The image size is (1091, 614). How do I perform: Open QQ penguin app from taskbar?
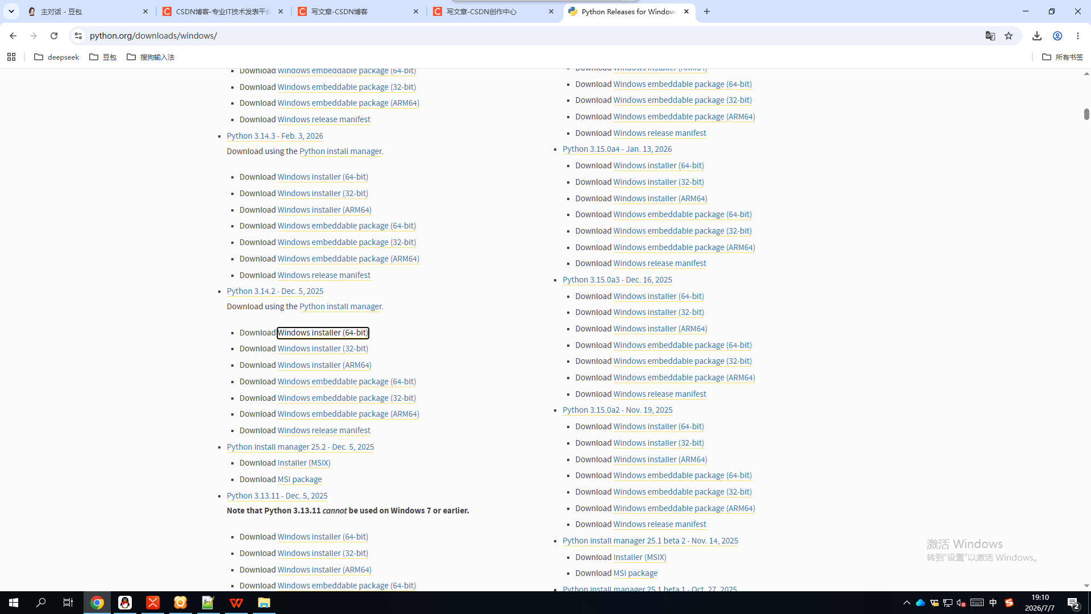125,603
